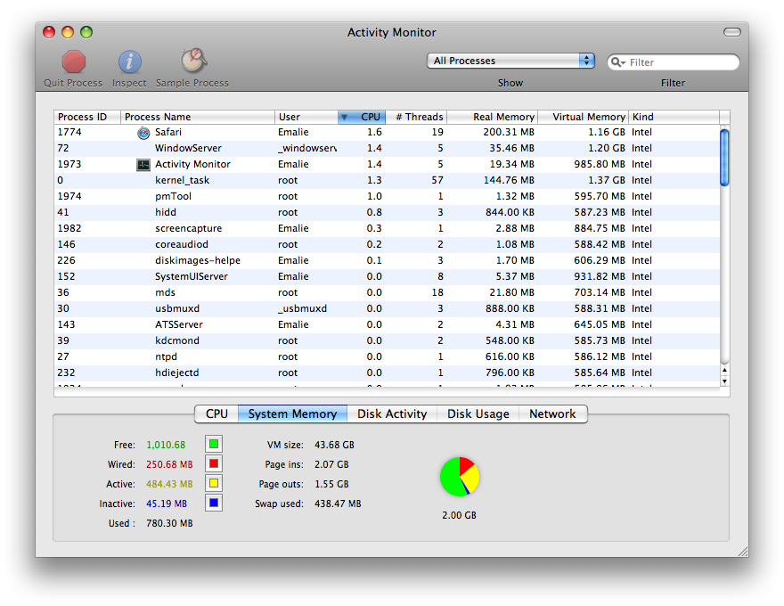784x606 pixels.
Task: Click the blue vertical scrollbar thumb
Action: pos(724,158)
